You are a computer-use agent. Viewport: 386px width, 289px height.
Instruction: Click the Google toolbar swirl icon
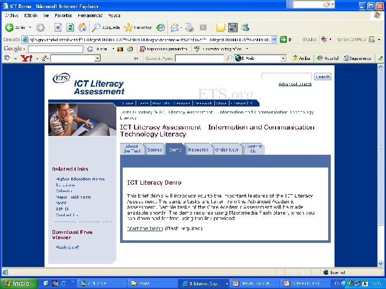[x=130, y=49]
